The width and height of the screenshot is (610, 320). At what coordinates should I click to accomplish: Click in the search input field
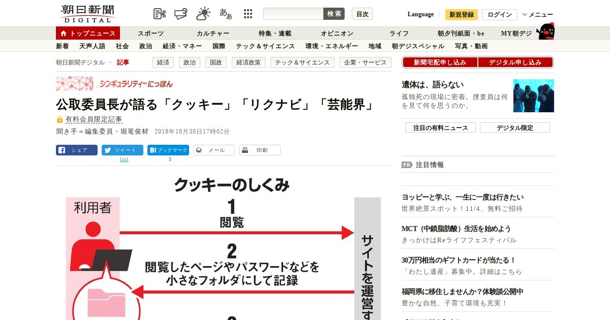[293, 14]
